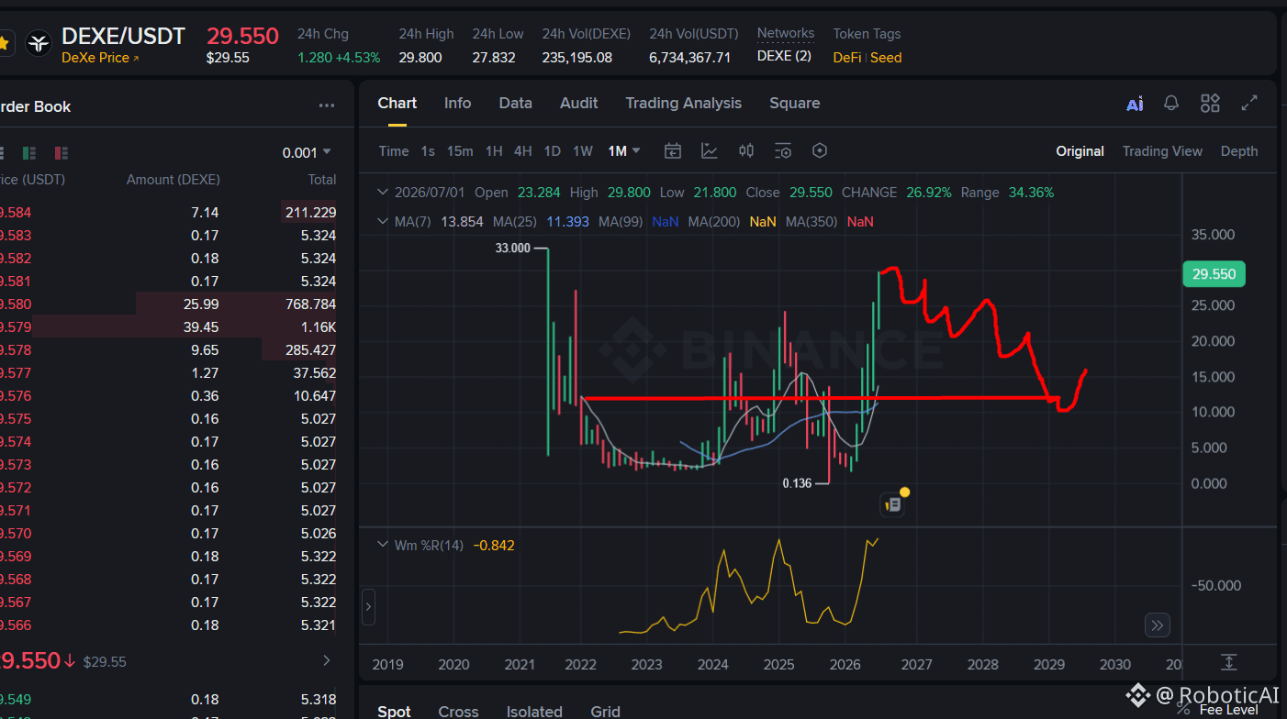Open the Order Book three-dot options menu
Viewport: 1287px width, 719px height.
click(327, 105)
